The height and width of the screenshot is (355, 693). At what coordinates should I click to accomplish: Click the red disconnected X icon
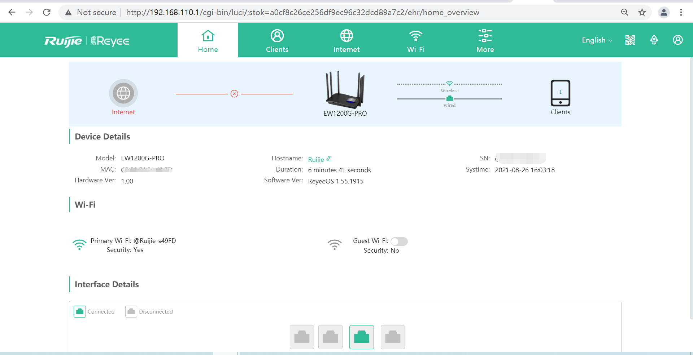click(234, 94)
